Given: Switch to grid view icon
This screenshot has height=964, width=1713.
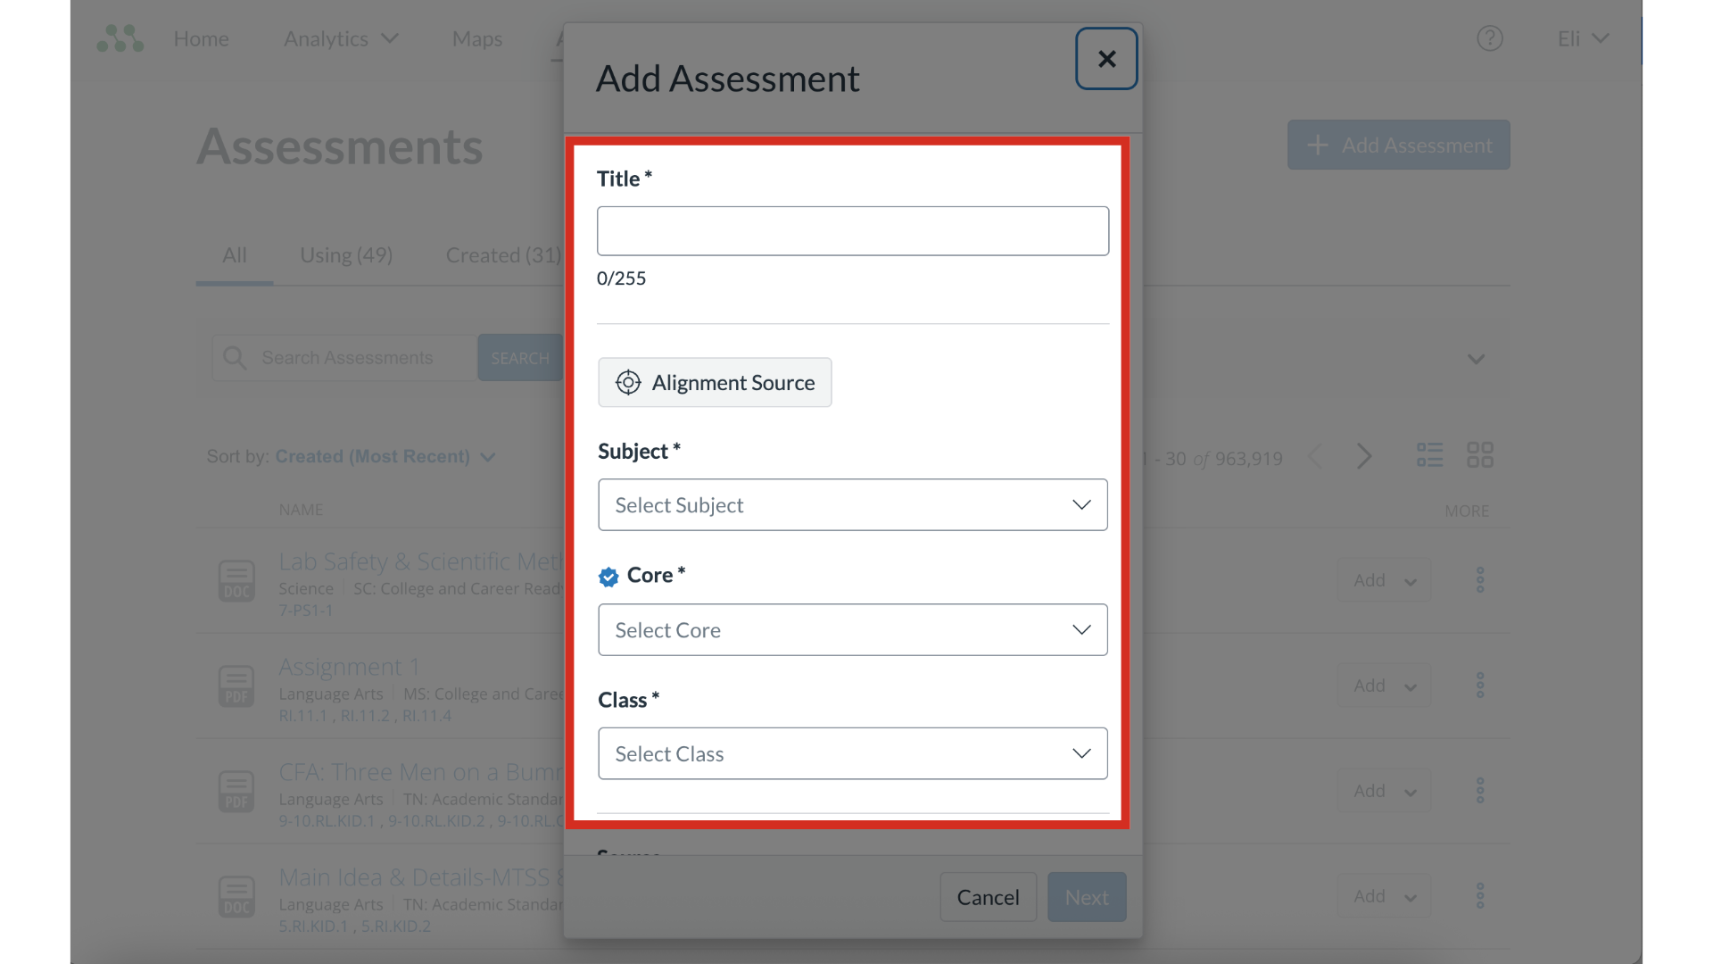Looking at the screenshot, I should click(1479, 455).
